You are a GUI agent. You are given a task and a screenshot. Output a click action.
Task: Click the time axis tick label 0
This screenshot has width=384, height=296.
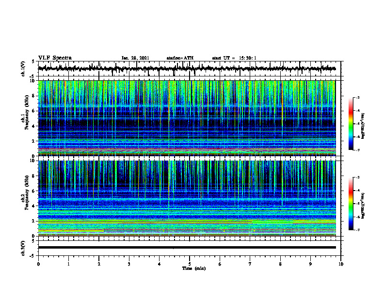(x=38, y=264)
